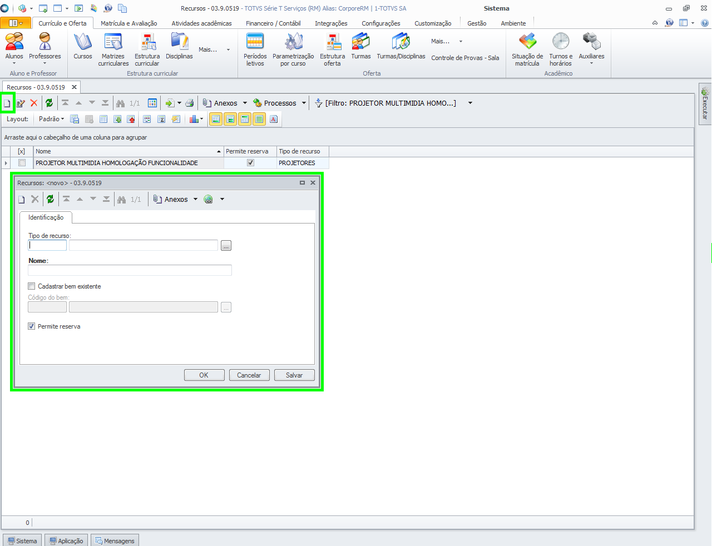Click Controle de Provas - Sala
The width and height of the screenshot is (712, 546).
point(465,58)
